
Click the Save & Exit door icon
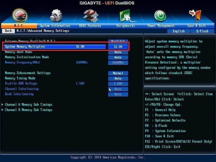coord(194,15)
